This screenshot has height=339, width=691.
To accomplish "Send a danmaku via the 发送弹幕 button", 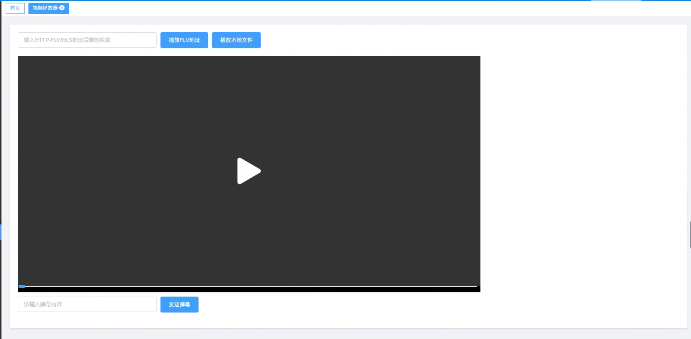I will (179, 304).
